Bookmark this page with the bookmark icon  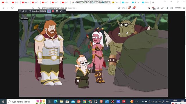coord(33,8)
